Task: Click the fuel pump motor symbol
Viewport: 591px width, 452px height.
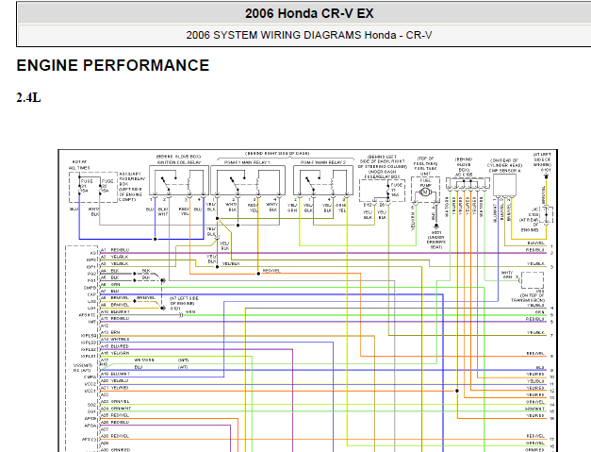Action: pos(425,193)
